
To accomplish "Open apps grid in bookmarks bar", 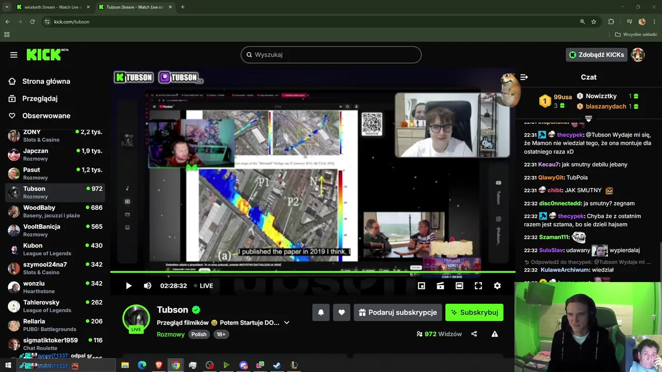I will [7, 35].
